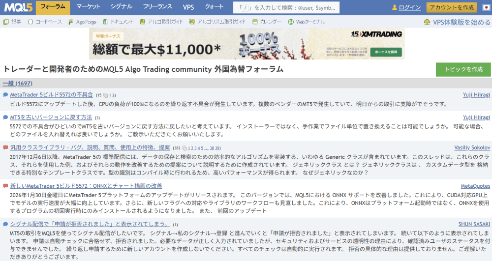Click the ドキュメント icon
This screenshot has width=492, height=261.
105,22
